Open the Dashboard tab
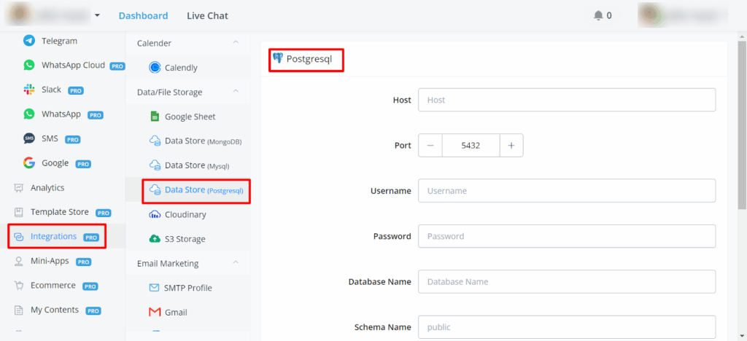The image size is (747, 341). click(143, 15)
